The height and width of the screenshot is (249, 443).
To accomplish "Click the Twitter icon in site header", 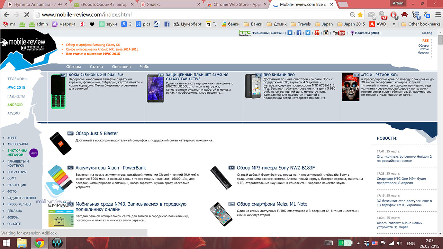I will (308, 33).
